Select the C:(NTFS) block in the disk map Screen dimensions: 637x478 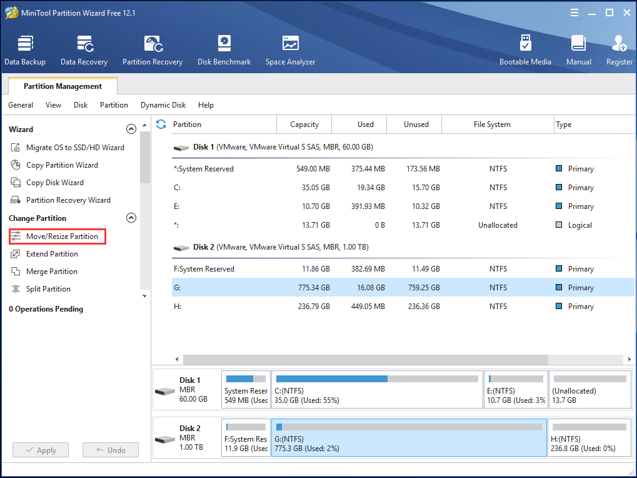377,389
